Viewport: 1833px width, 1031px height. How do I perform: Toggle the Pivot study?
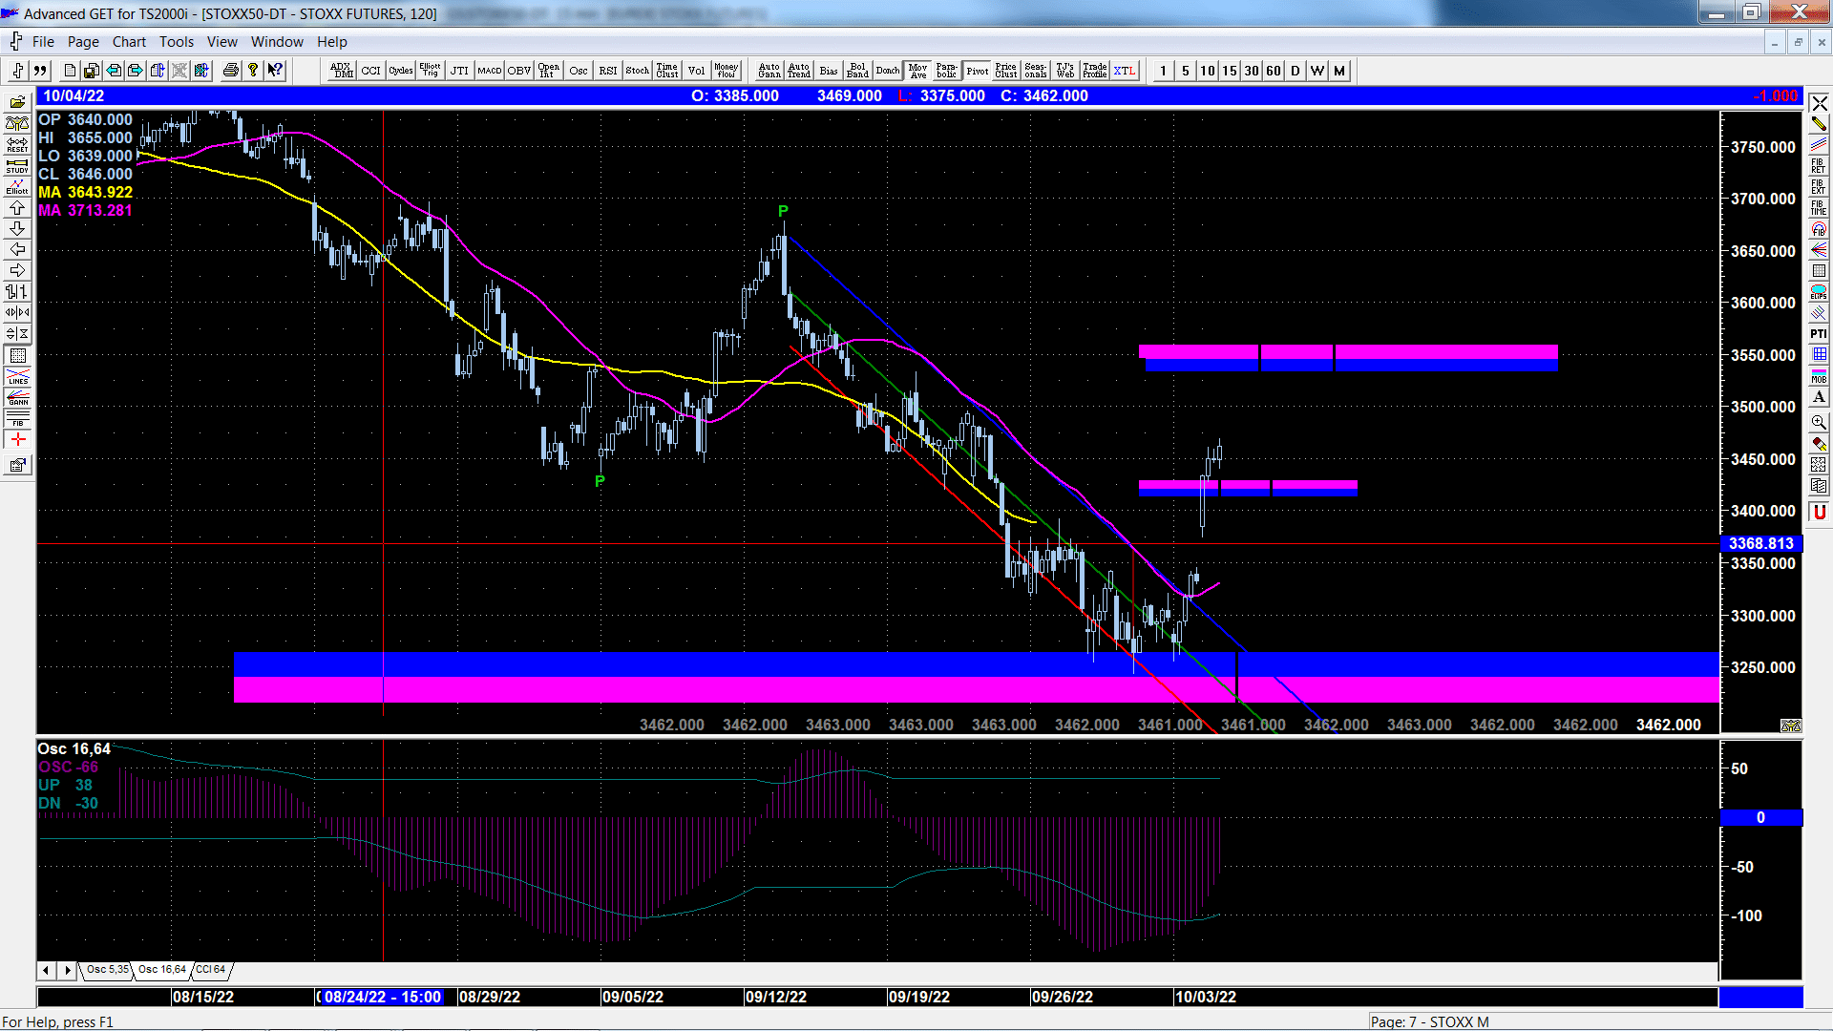(x=977, y=71)
